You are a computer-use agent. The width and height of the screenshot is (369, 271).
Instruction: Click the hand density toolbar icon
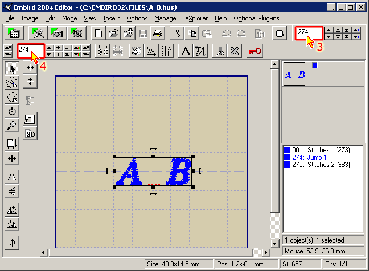(136, 51)
